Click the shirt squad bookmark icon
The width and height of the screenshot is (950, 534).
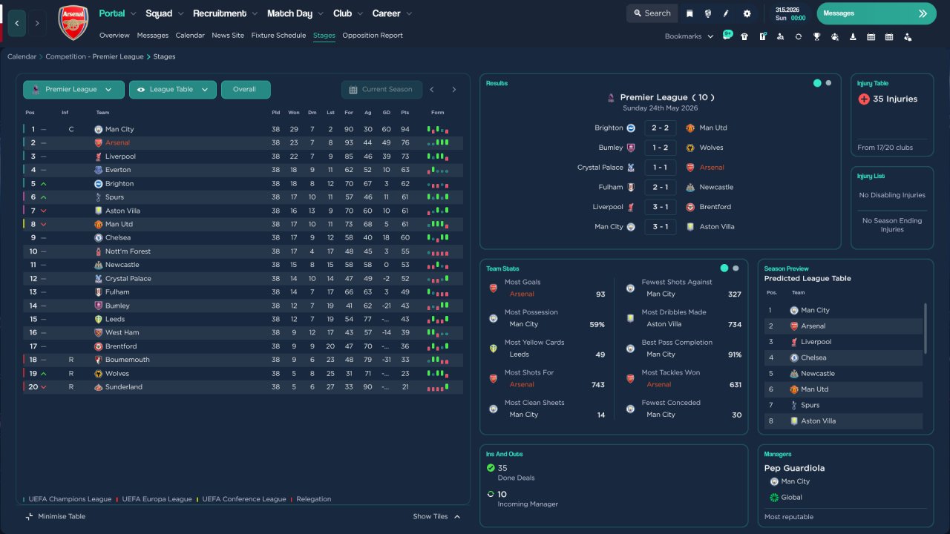point(744,36)
